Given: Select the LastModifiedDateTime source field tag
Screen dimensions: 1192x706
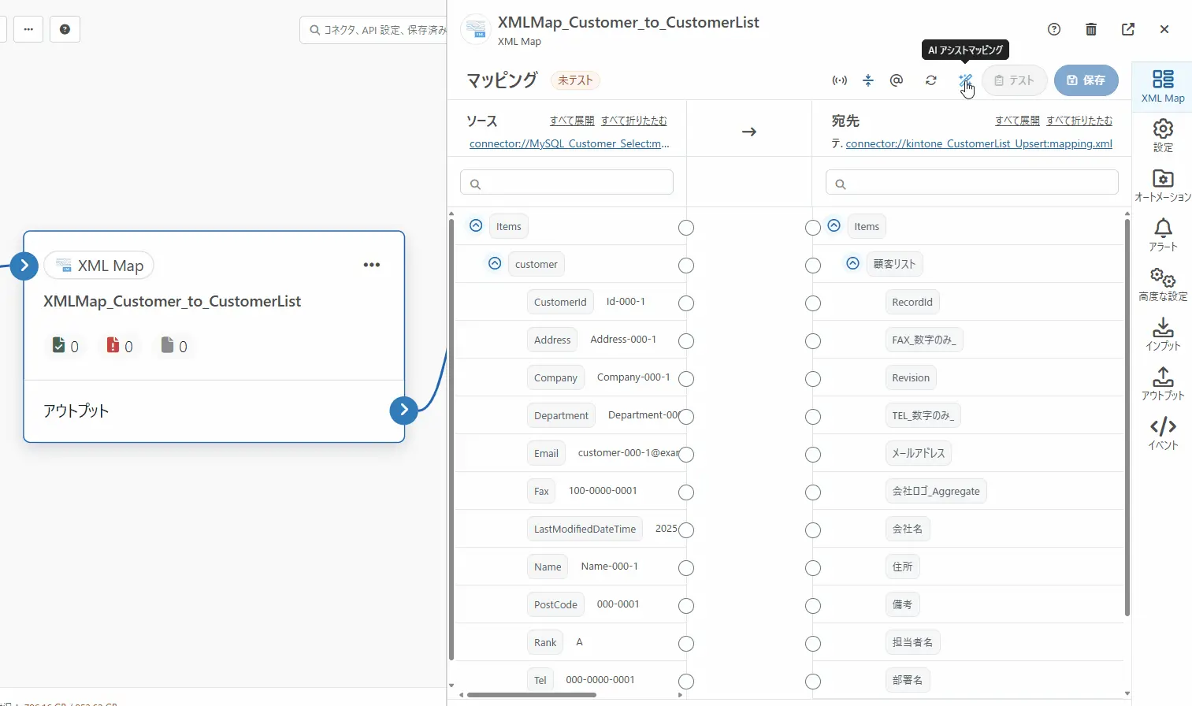Looking at the screenshot, I should click(x=585, y=529).
